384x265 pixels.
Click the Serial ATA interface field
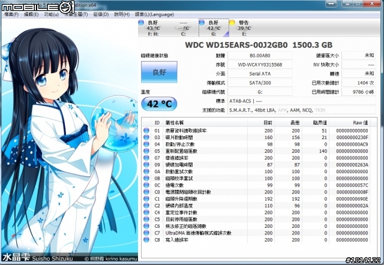[260, 74]
